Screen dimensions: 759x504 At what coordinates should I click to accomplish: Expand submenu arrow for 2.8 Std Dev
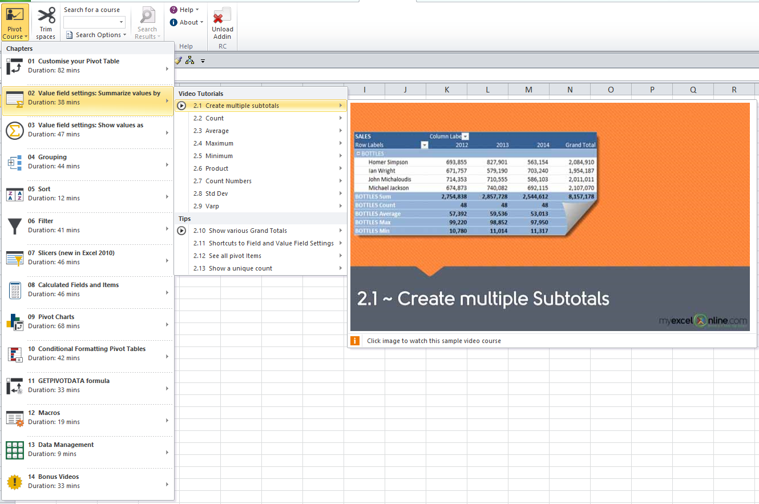click(341, 193)
